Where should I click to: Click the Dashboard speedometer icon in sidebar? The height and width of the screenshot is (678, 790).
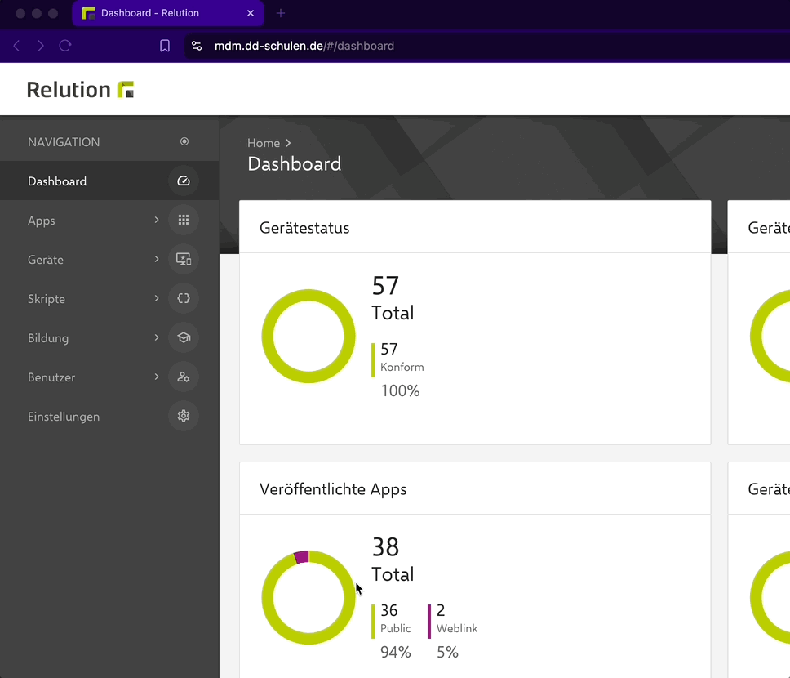(184, 181)
